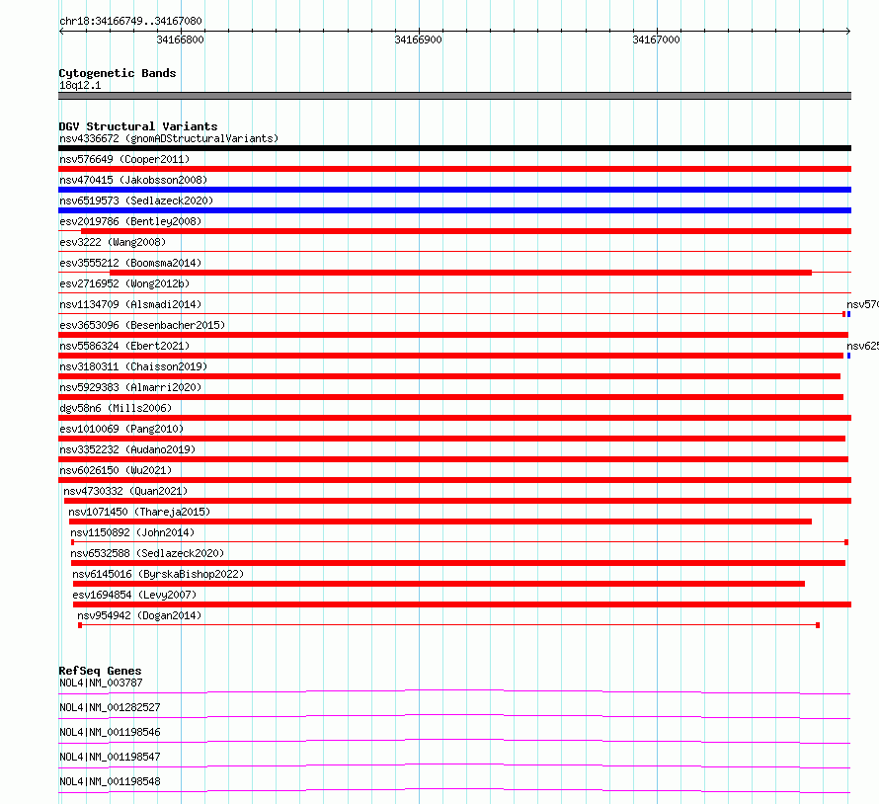Click the 34166900 ruler position
The image size is (879, 804).
pyautogui.click(x=418, y=40)
